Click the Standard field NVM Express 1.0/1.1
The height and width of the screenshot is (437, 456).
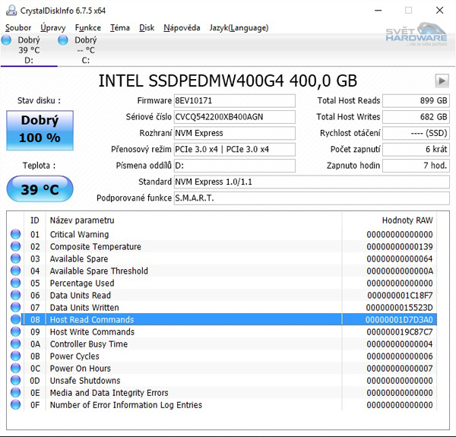312,182
